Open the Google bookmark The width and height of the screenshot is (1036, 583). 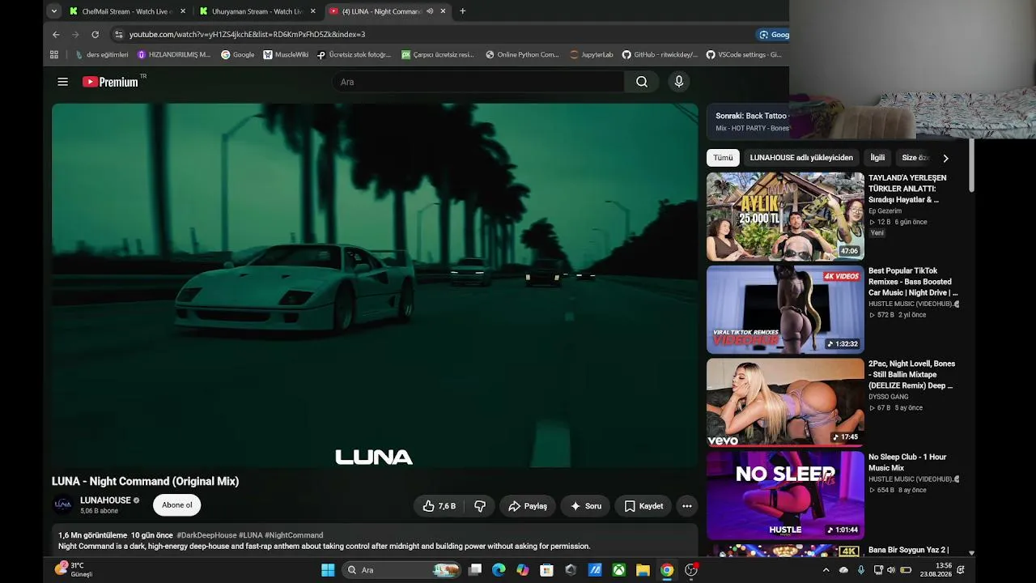click(238, 55)
